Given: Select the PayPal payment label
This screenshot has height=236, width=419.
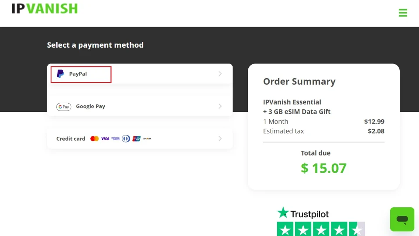Looking at the screenshot, I should pos(78,74).
